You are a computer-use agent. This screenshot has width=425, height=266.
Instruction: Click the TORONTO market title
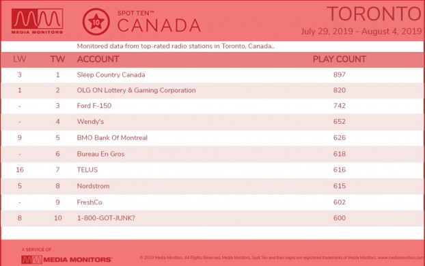374,14
